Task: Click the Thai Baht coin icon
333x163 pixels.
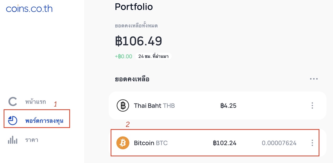Action: tap(123, 106)
